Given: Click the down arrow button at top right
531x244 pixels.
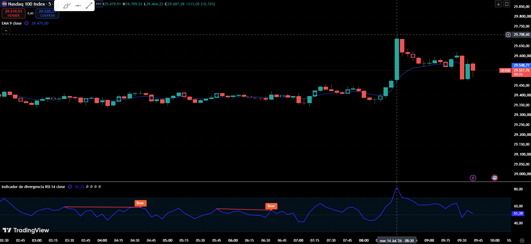Looking at the screenshot, I should [x=498, y=4].
